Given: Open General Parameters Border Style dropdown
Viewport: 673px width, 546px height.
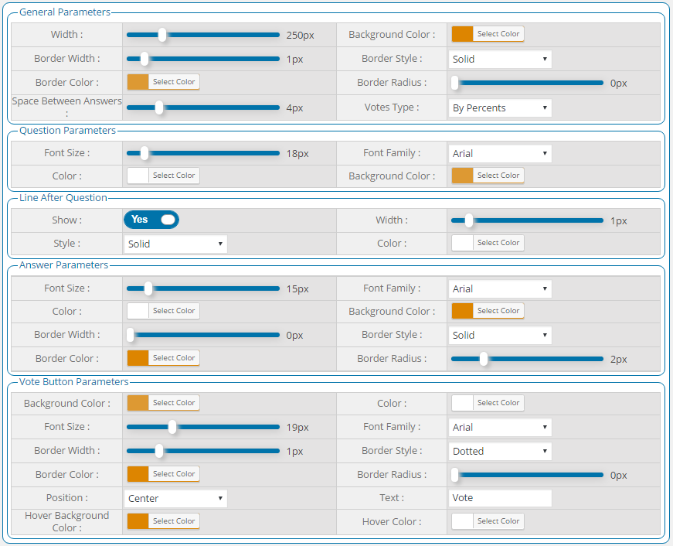Looking at the screenshot, I should [x=500, y=59].
